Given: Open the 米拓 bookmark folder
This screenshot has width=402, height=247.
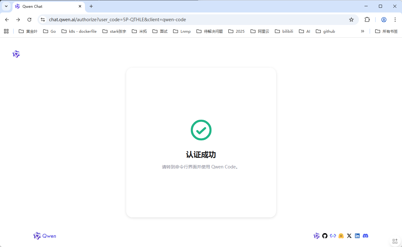Looking at the screenshot, I should (139, 31).
